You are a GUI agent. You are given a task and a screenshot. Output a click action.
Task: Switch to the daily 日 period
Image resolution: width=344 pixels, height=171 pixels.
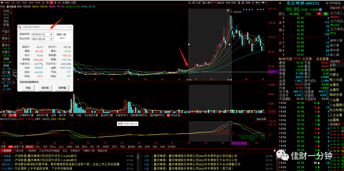(43, 3)
